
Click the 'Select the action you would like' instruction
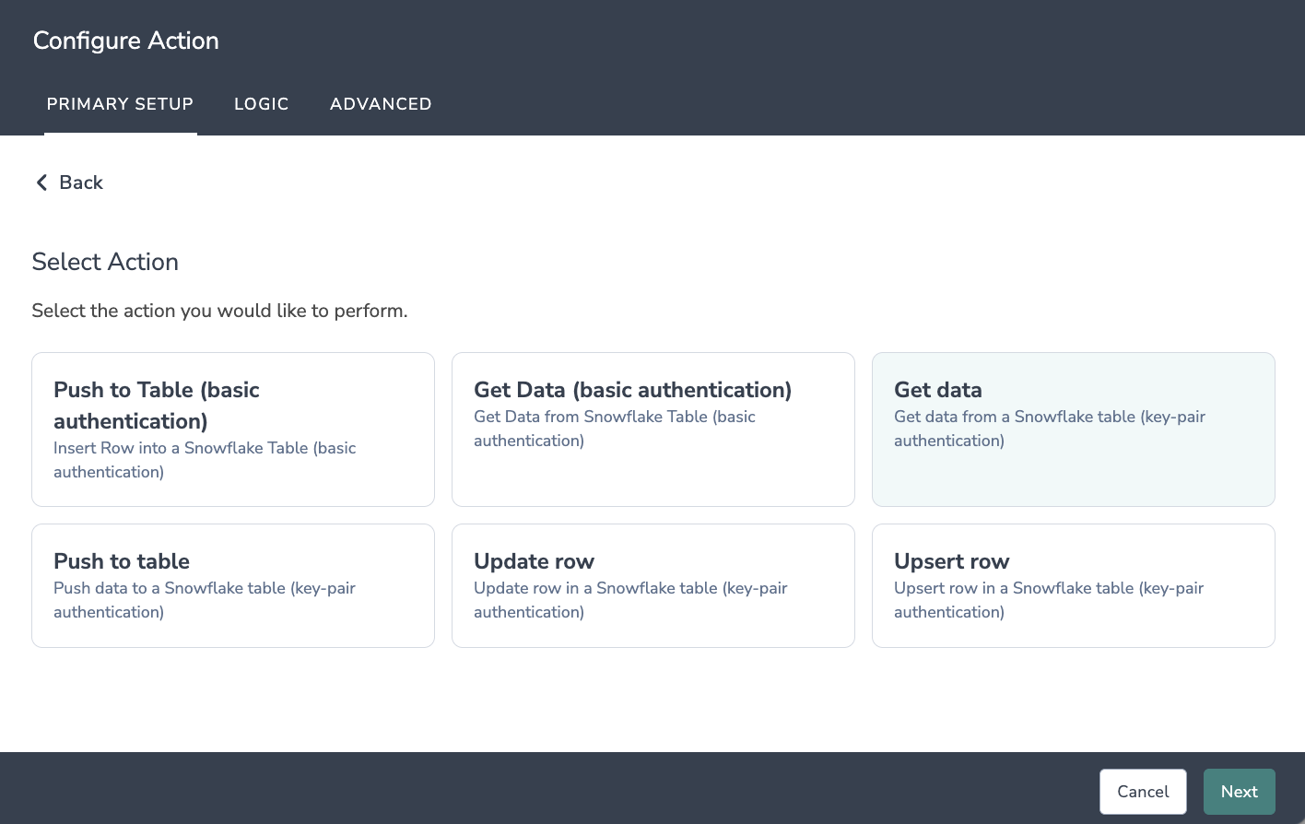tap(219, 311)
